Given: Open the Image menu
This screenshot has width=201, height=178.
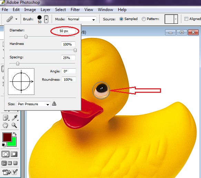Looking at the screenshot, I should [x=30, y=10].
